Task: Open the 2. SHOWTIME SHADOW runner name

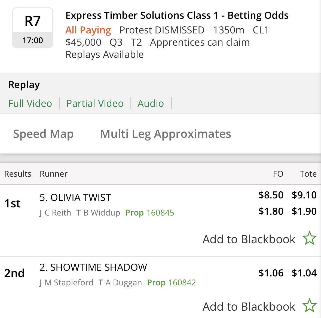Action: pos(93,267)
